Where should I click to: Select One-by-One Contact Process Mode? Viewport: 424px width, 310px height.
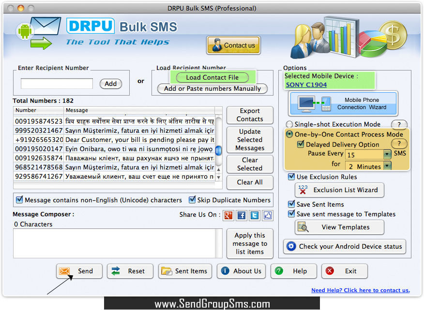[x=289, y=134]
